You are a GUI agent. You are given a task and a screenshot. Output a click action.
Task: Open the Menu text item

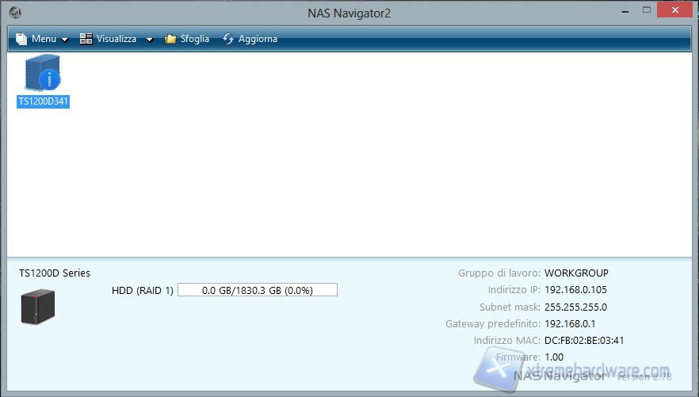point(44,39)
